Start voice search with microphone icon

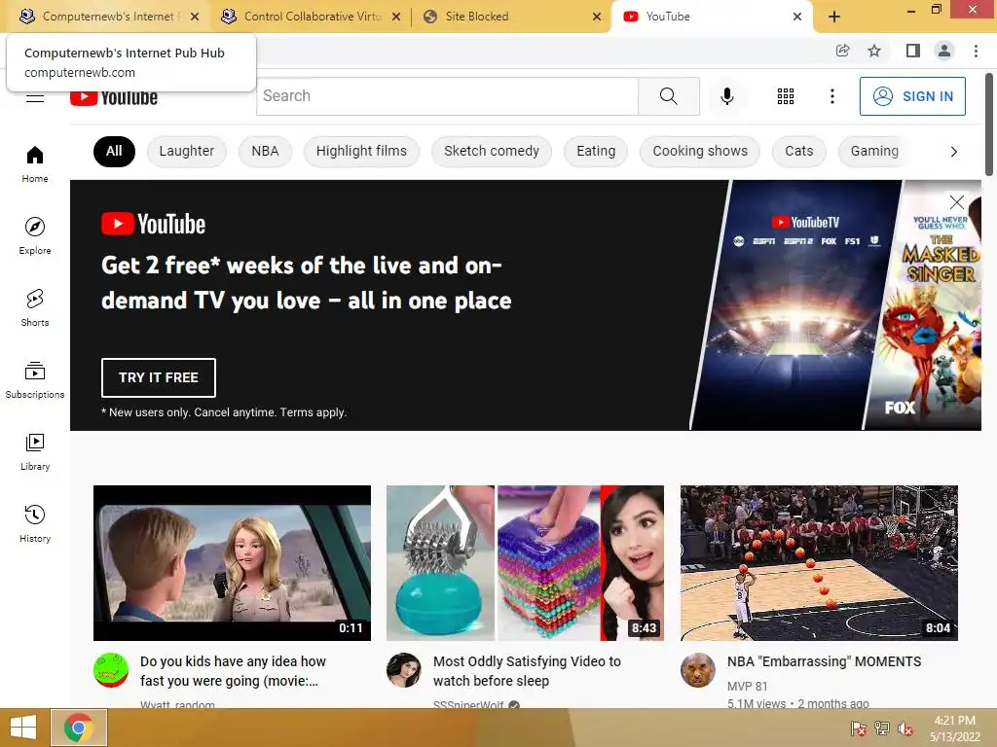pos(726,96)
